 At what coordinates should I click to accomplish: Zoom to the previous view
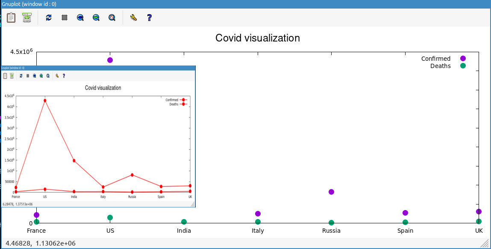pos(80,18)
